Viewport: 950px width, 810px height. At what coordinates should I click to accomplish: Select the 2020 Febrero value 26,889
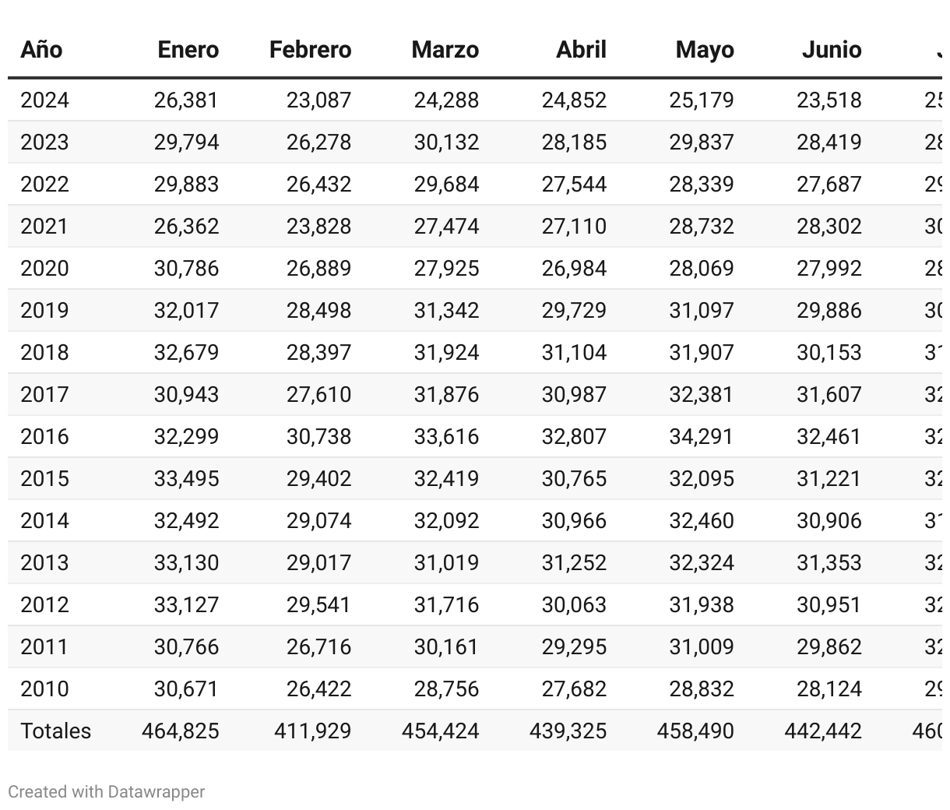click(x=318, y=269)
